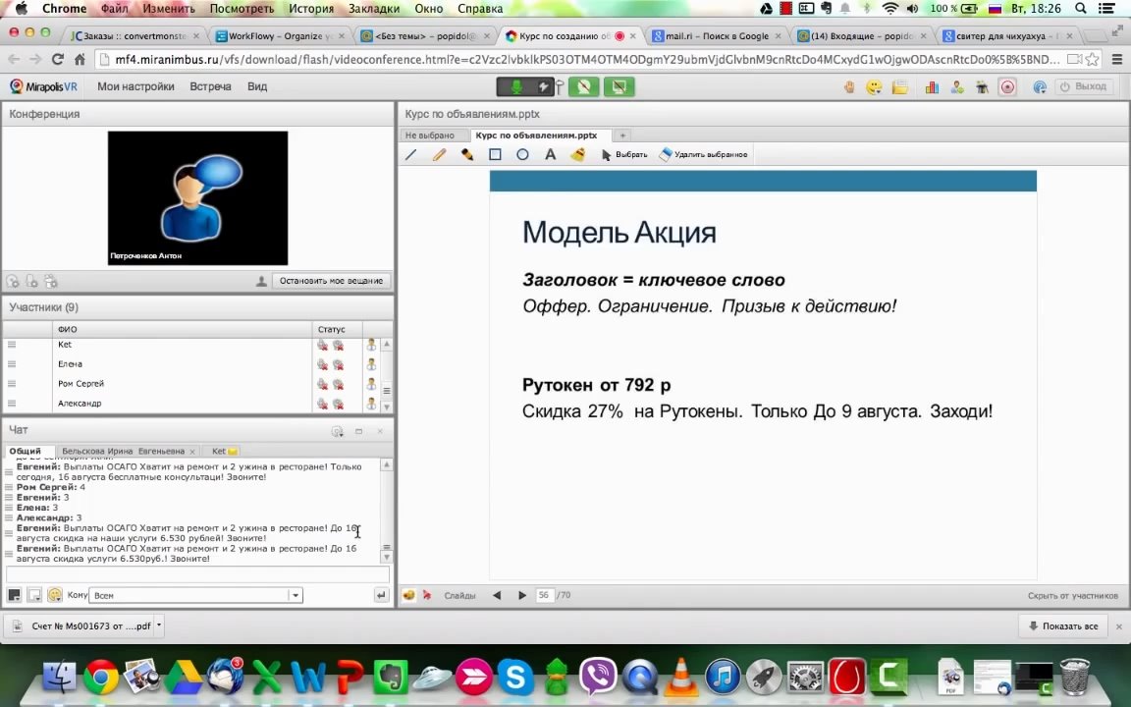Choose the circle shape tool
The image size is (1131, 707).
[522, 154]
